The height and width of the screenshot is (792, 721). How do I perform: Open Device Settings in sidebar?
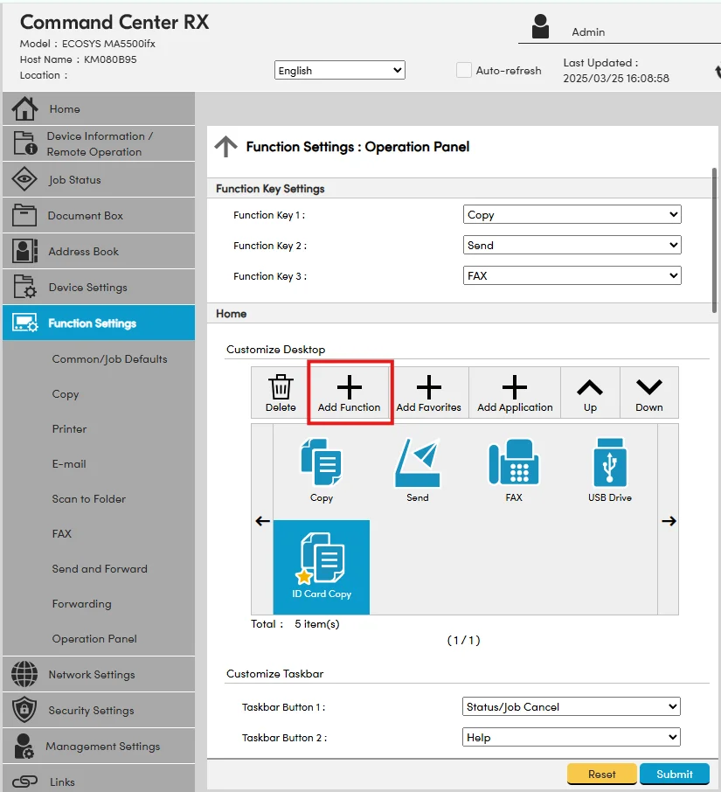pyautogui.click(x=87, y=288)
